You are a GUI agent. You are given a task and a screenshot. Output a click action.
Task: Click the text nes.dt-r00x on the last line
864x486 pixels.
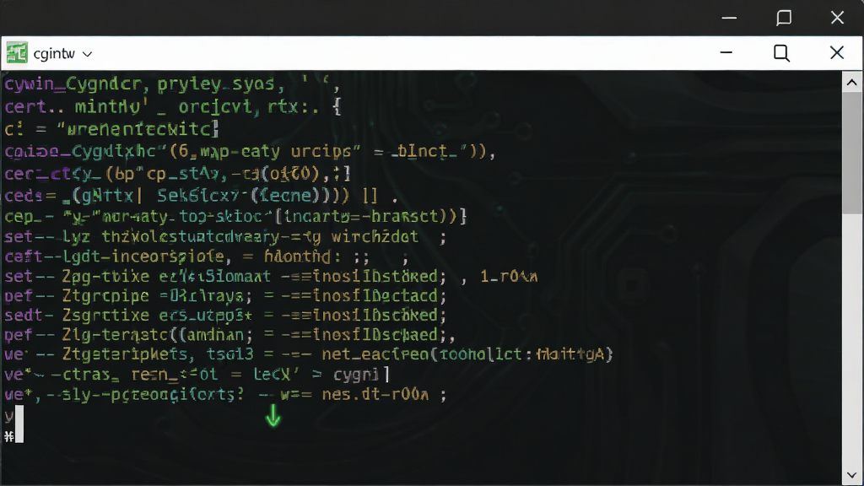coord(375,395)
